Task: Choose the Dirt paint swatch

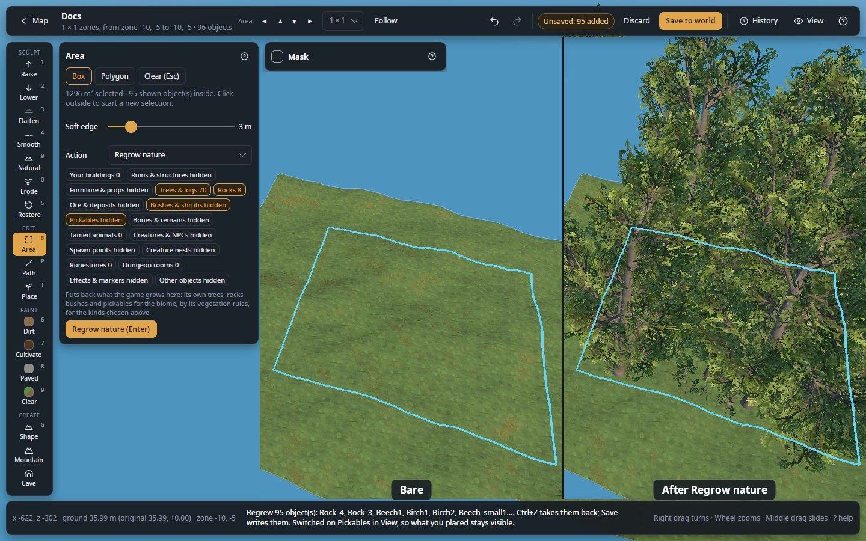Action: pos(29,326)
